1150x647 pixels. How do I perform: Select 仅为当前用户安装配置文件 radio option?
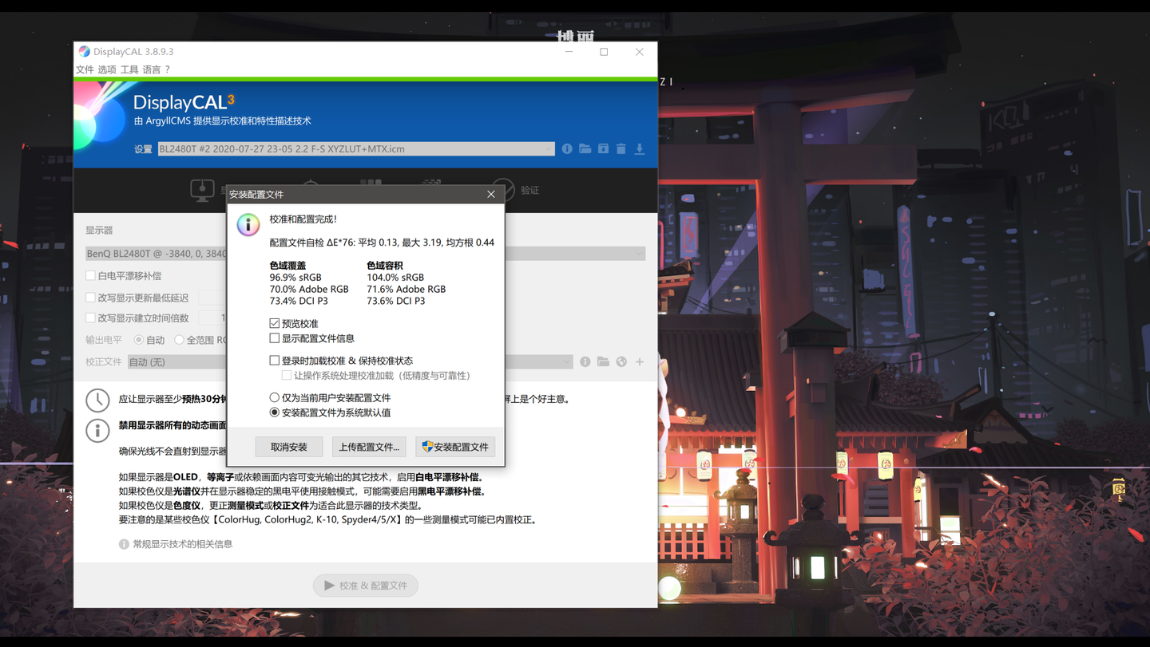pos(274,397)
